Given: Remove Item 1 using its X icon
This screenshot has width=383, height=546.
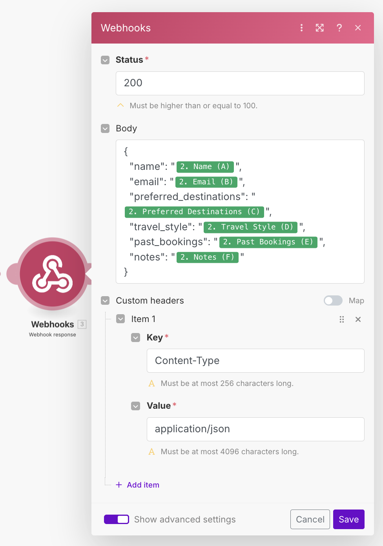Looking at the screenshot, I should [x=357, y=319].
